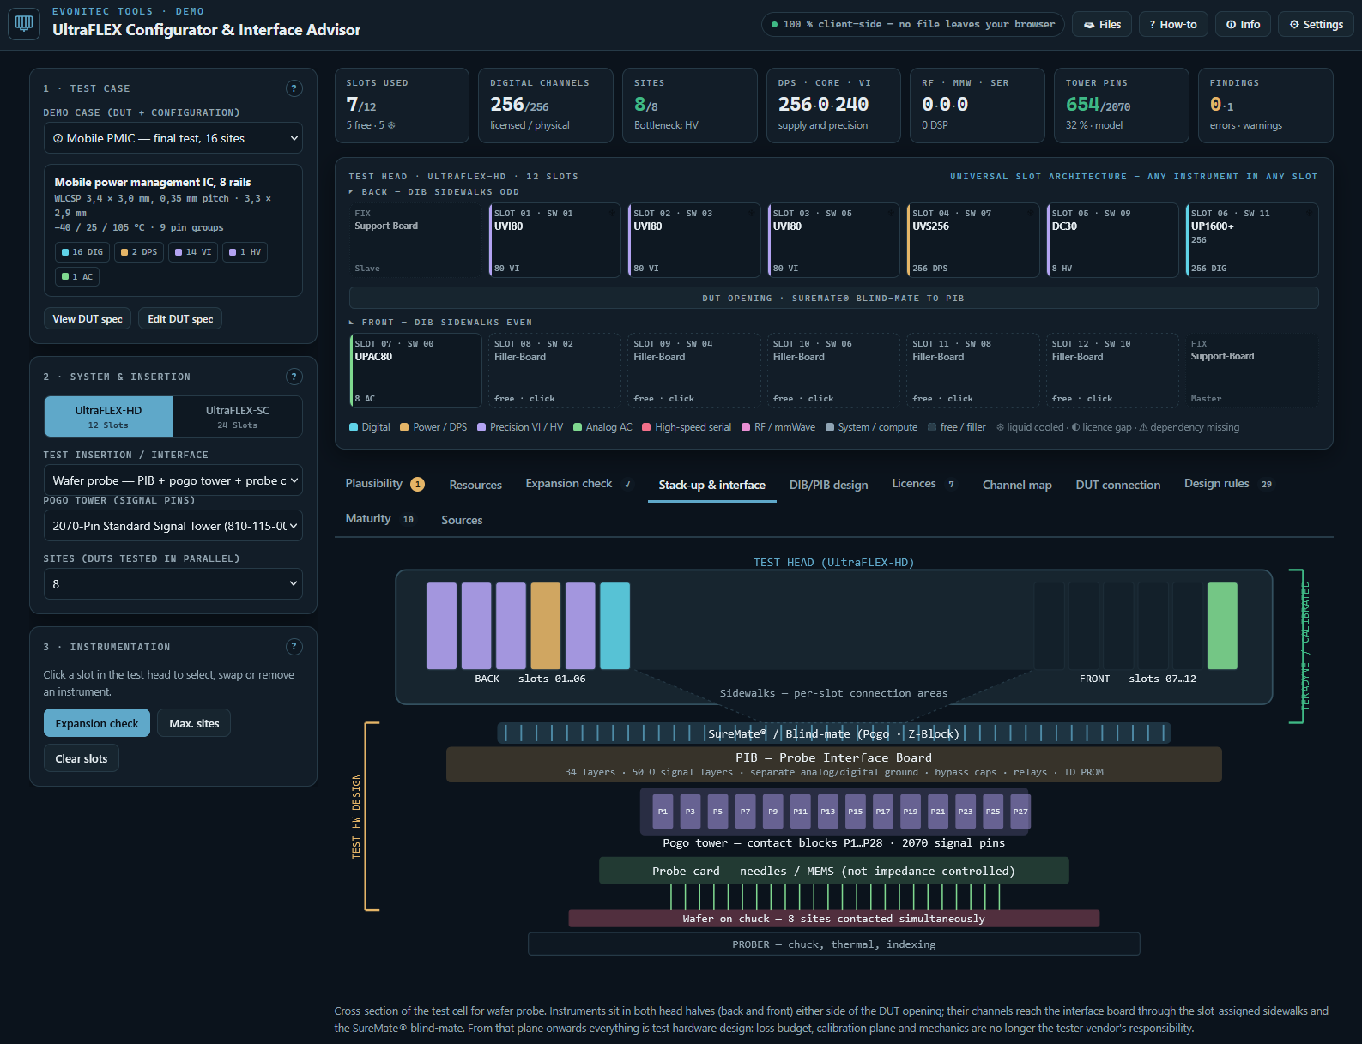
Task: Click the free Filler-Board in Slot 08
Action: [x=554, y=371]
